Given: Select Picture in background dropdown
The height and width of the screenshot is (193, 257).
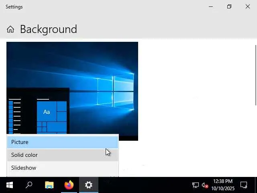Looking at the screenshot, I should (63, 142).
